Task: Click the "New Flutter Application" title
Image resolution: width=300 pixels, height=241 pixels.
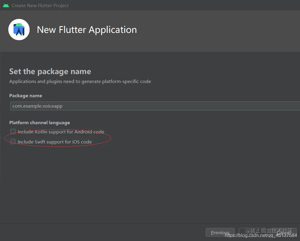Action: pos(87,30)
